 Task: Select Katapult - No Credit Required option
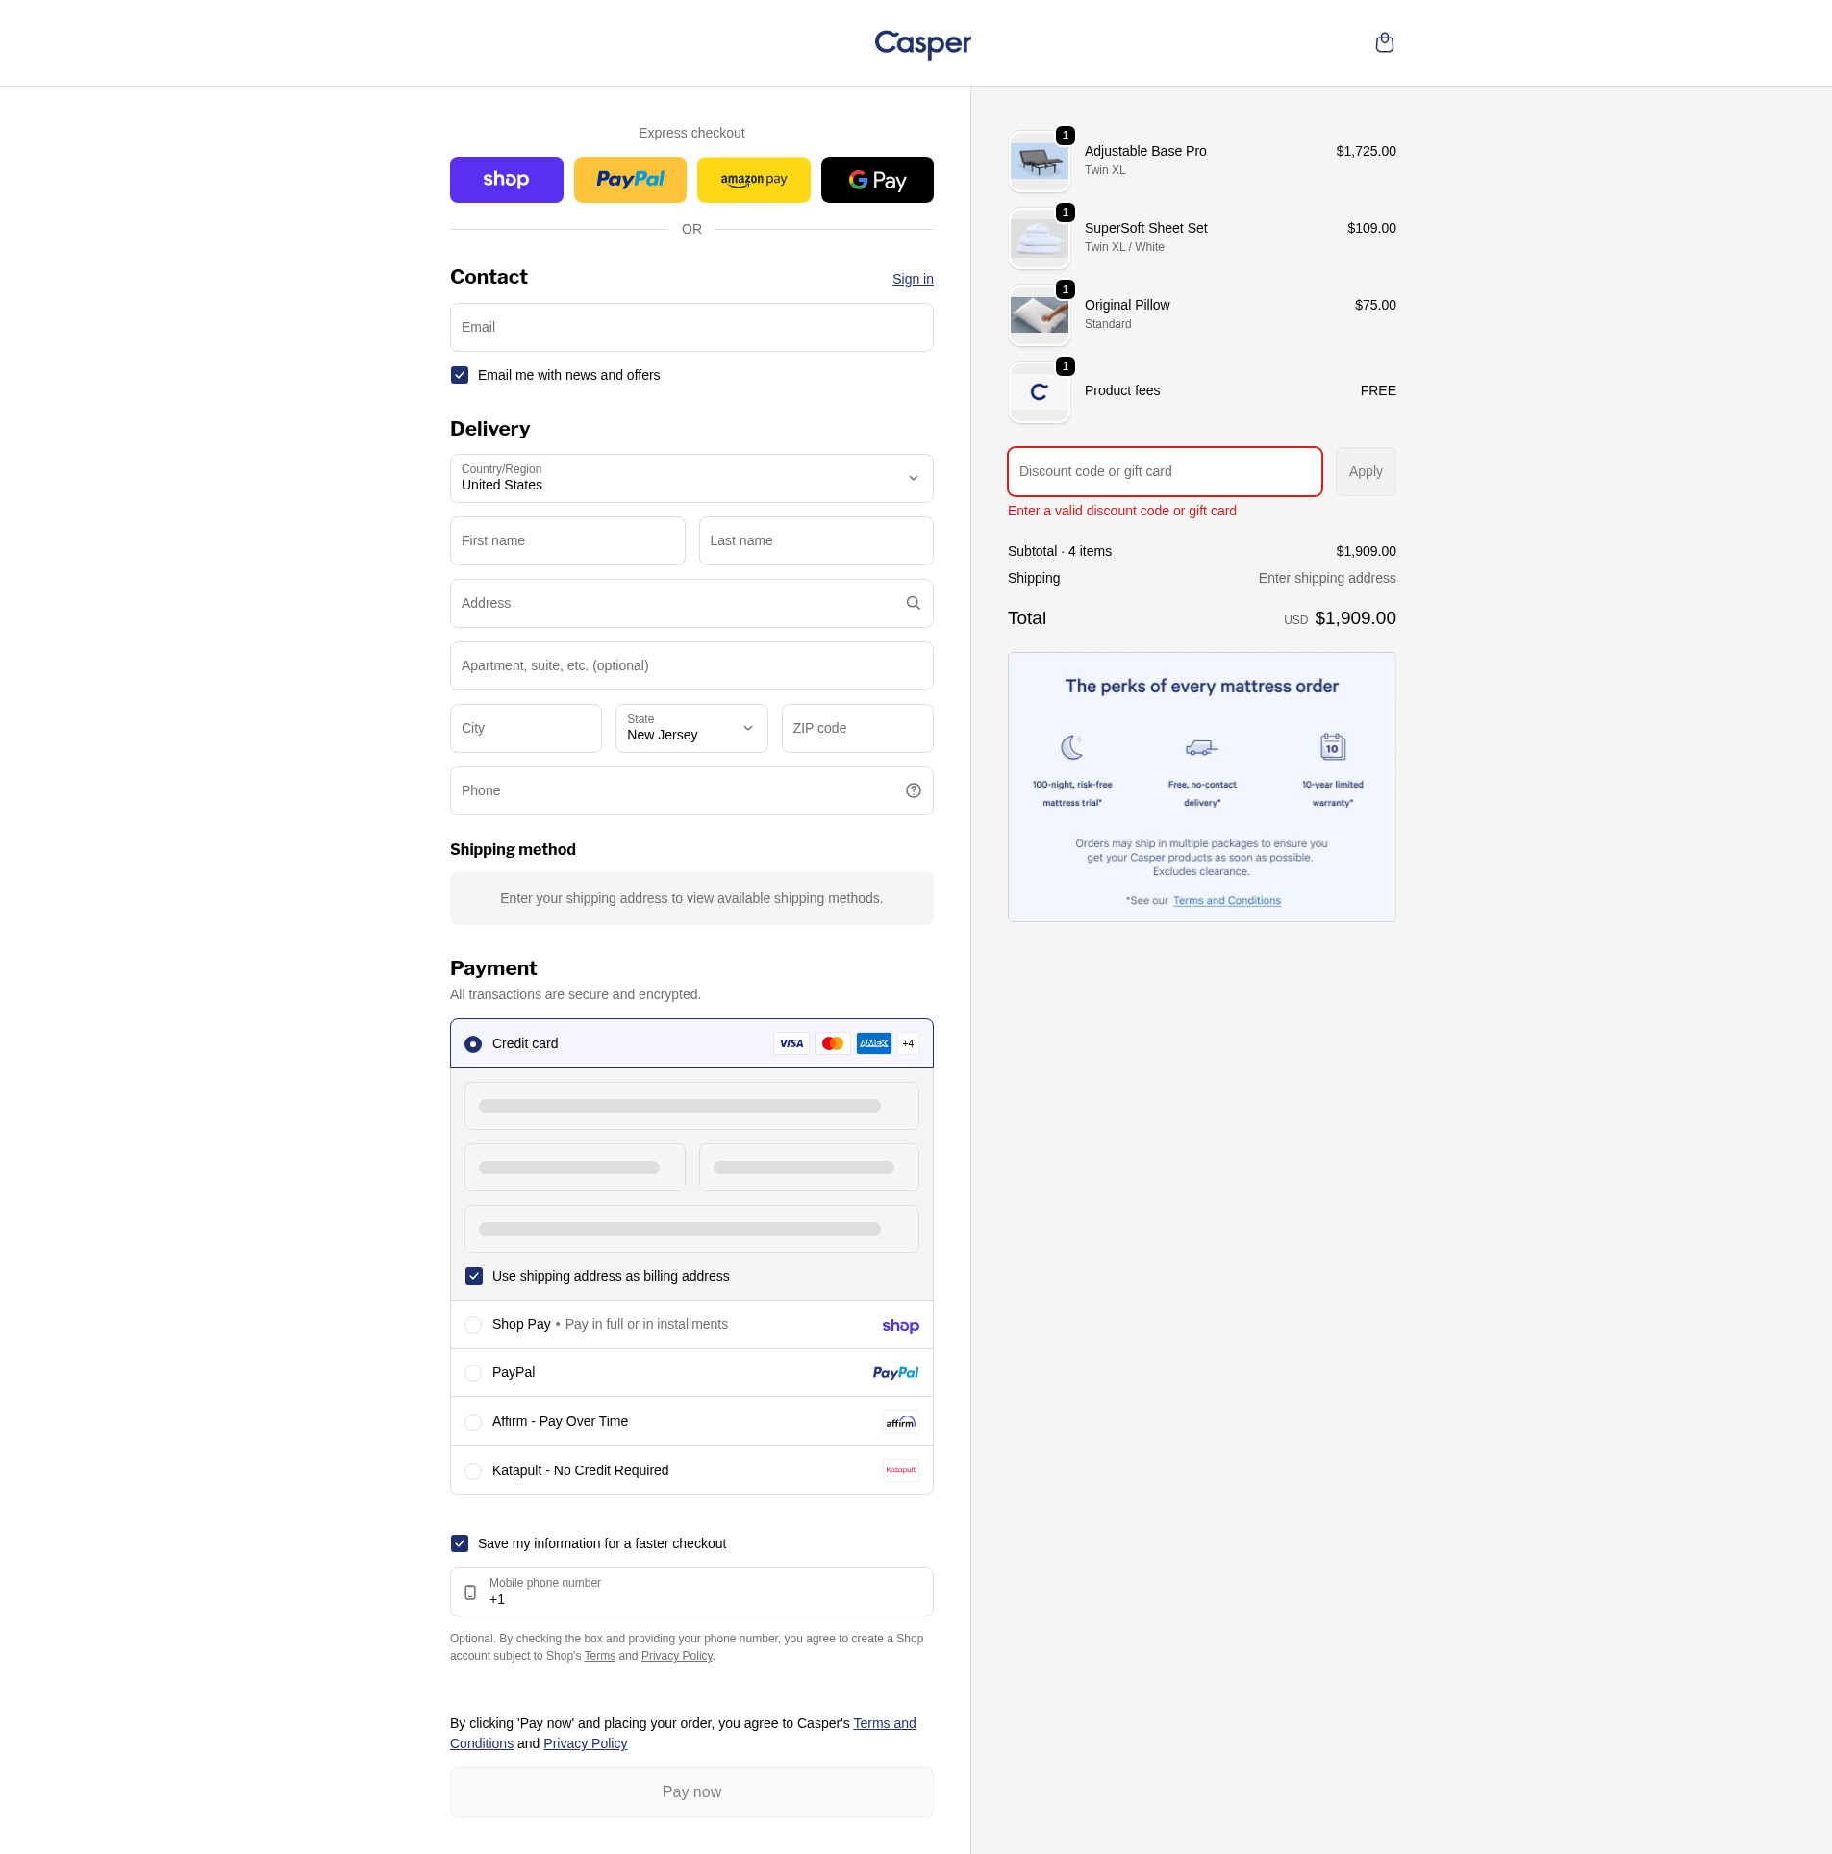(473, 1471)
